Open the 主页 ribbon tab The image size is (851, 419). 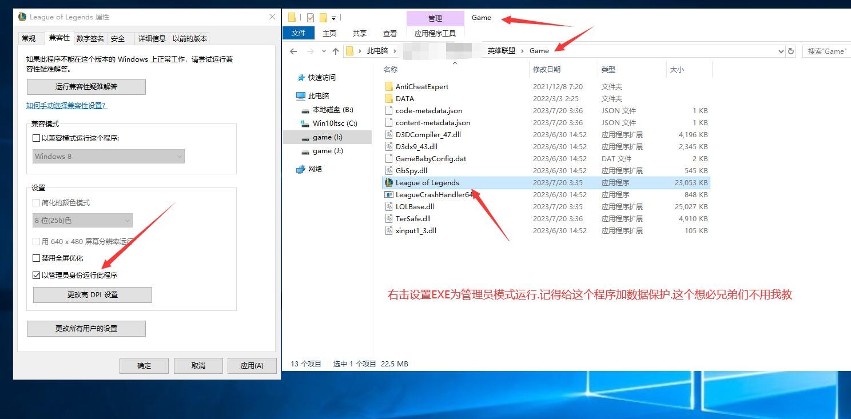[329, 33]
